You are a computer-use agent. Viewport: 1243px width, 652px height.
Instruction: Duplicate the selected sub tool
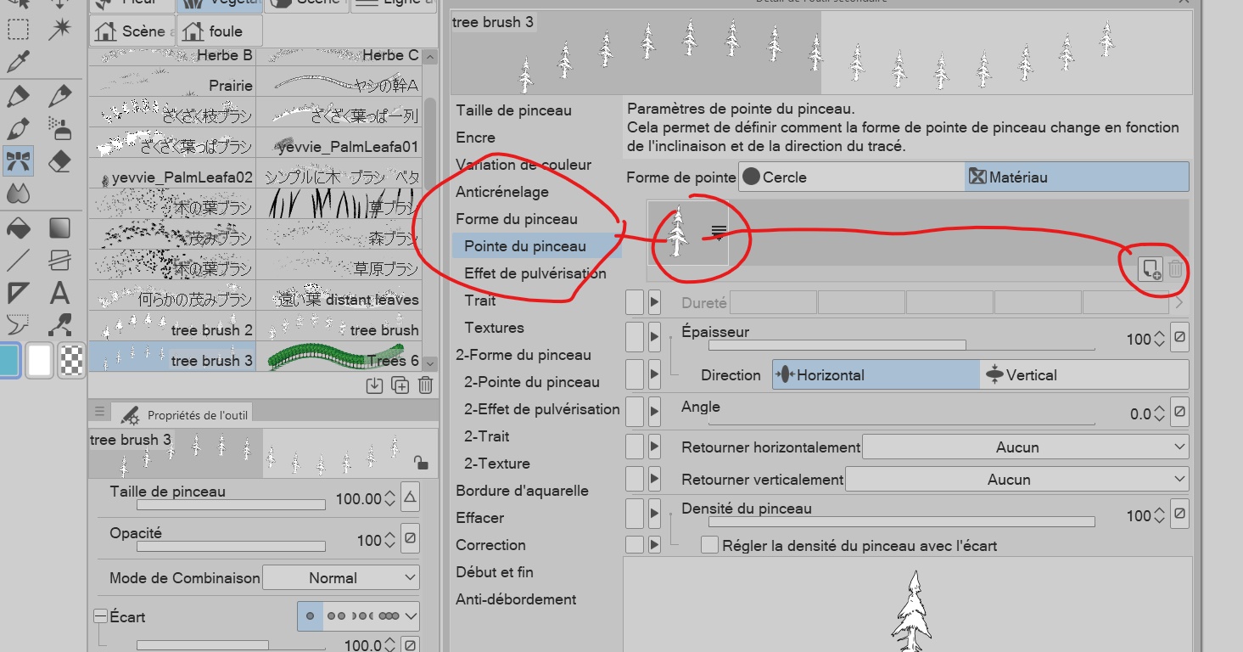tap(400, 385)
